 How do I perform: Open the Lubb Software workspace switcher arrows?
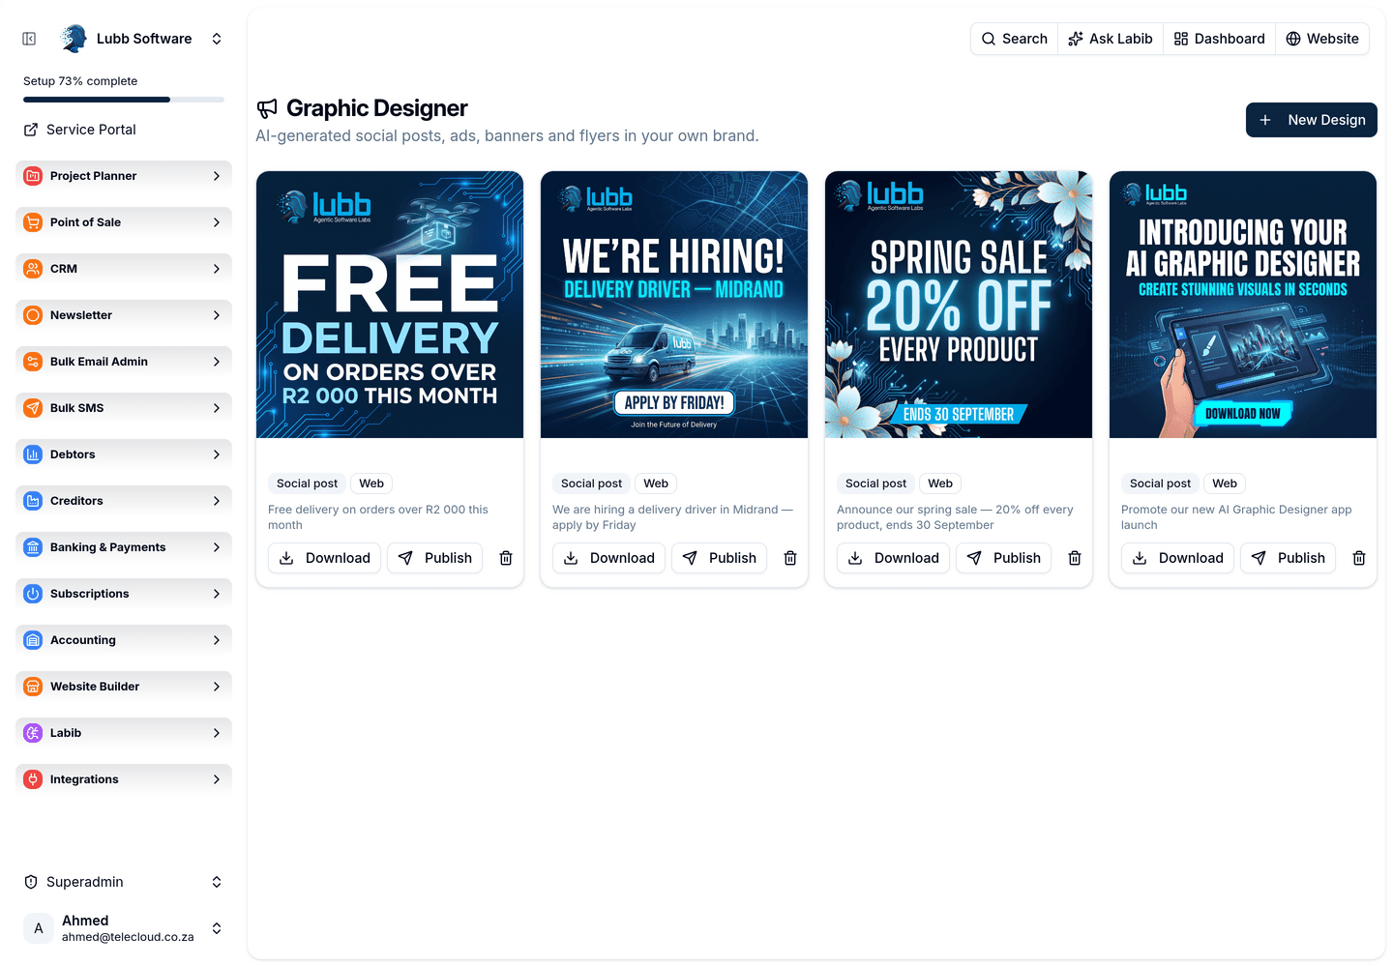click(x=217, y=39)
